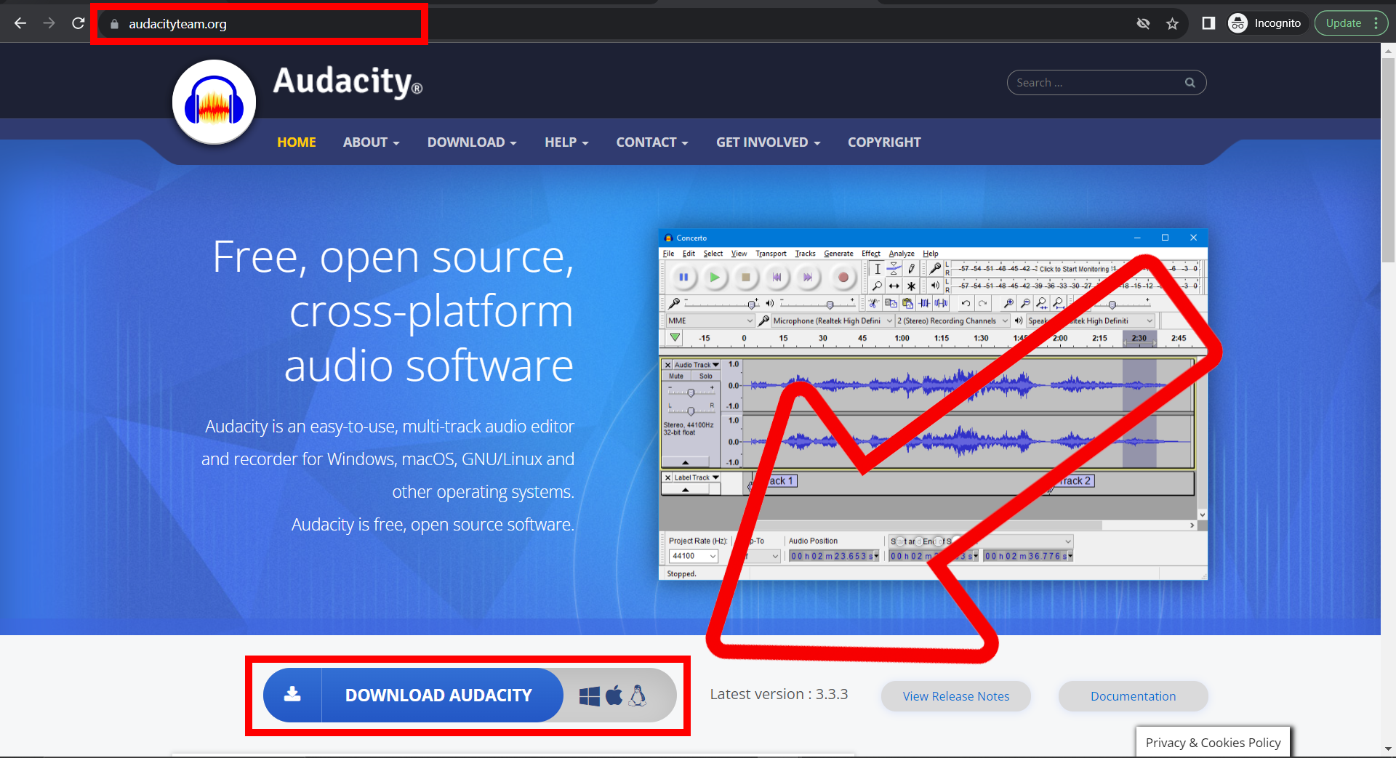Click the View Release Notes button
The height and width of the screenshot is (758, 1396).
coord(955,695)
